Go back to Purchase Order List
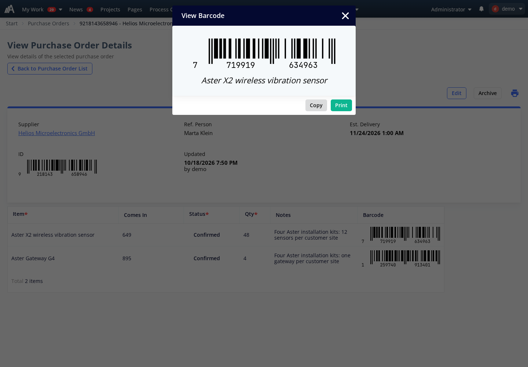 pos(50,69)
